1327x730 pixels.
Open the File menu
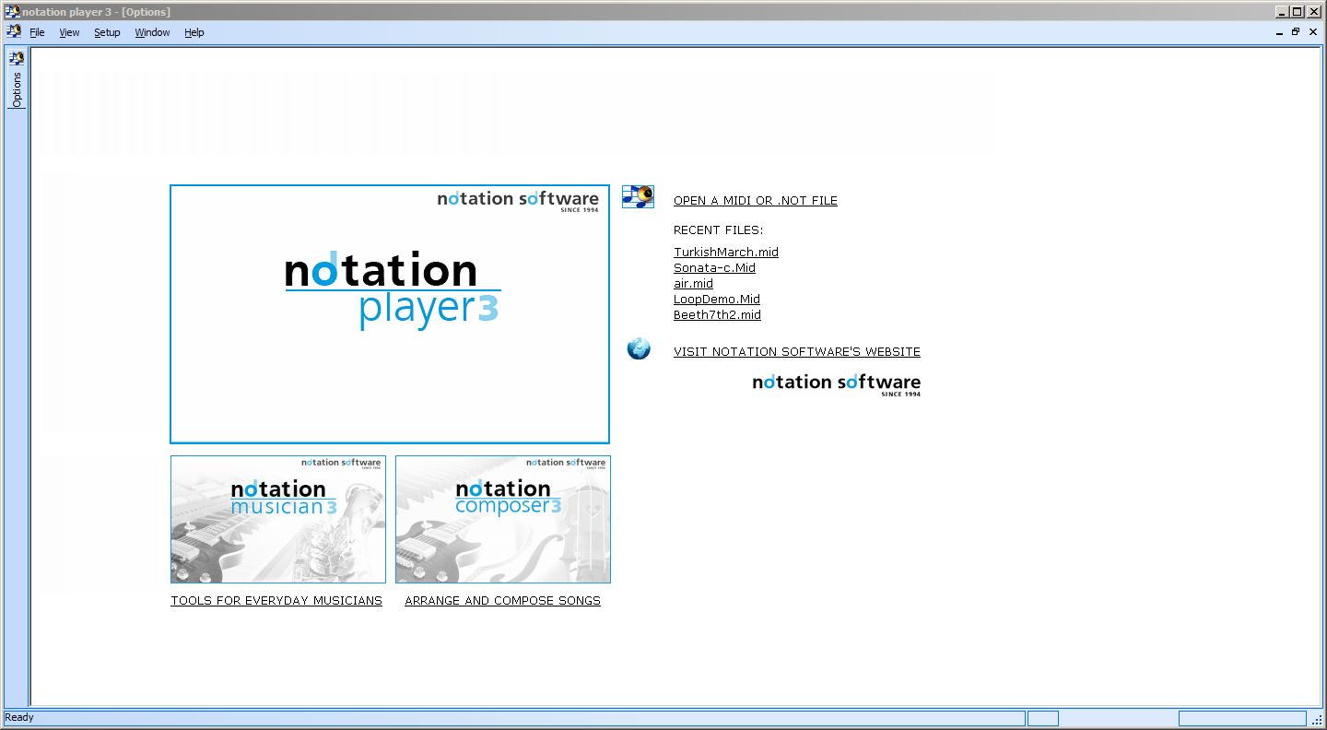(x=37, y=32)
